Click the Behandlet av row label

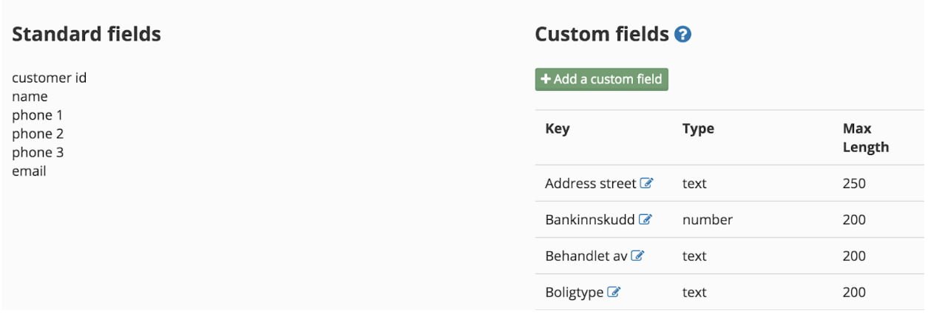[586, 255]
